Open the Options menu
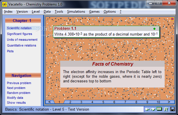Screen dimensions: 178x115 (x=109, y=12)
